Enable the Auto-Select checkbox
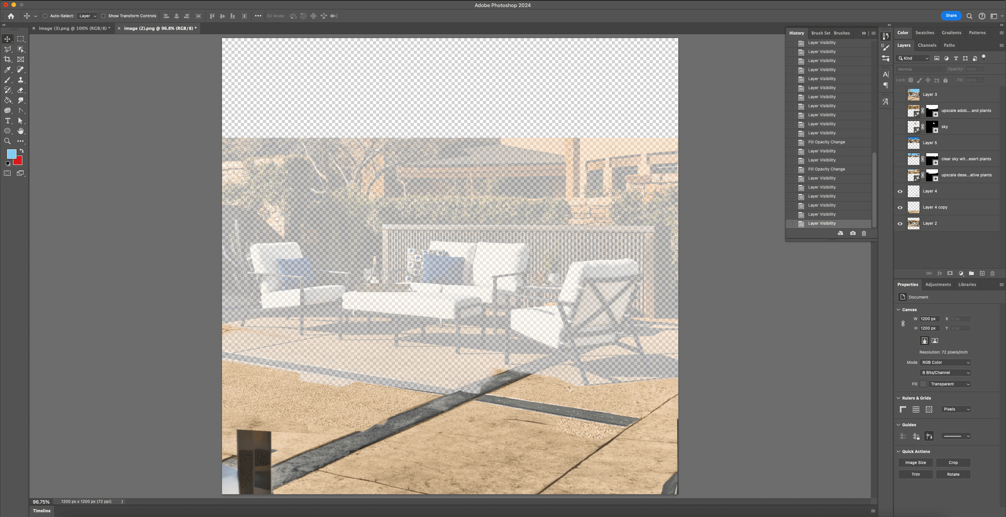Image resolution: width=1006 pixels, height=517 pixels. 45,16
